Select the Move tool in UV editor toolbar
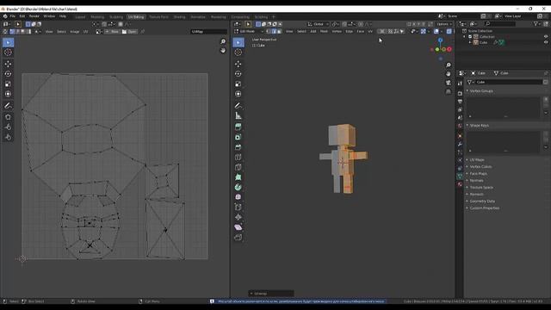Viewport: 551px width, 310px height. (8, 64)
